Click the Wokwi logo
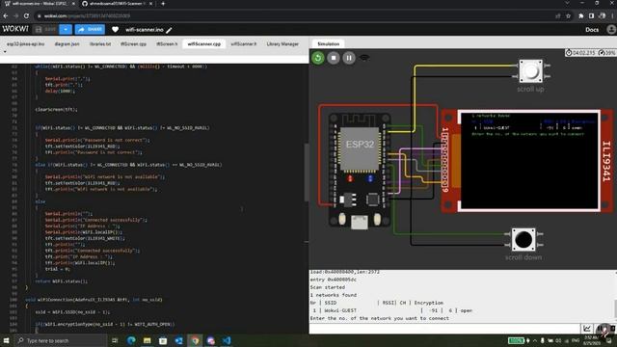617x347 pixels. 15,29
